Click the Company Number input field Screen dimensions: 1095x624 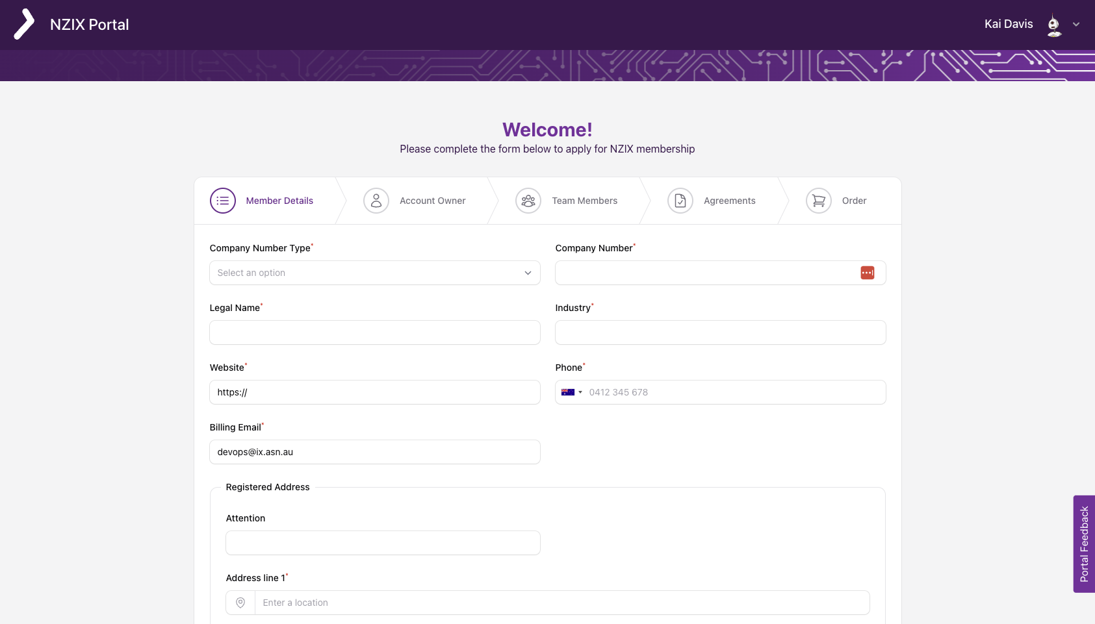tap(721, 273)
